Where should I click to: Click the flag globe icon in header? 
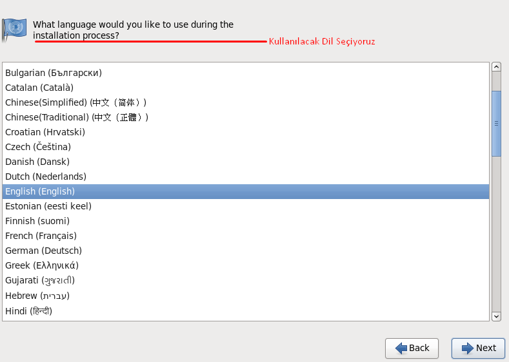pyautogui.click(x=14, y=29)
